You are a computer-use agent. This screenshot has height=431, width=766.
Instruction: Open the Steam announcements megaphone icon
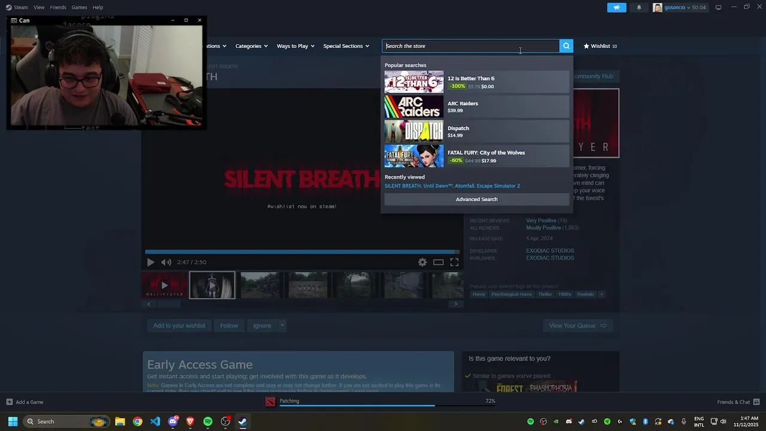(x=616, y=7)
